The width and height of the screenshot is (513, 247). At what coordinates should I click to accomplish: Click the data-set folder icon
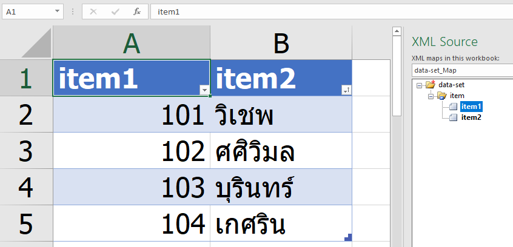(x=431, y=85)
